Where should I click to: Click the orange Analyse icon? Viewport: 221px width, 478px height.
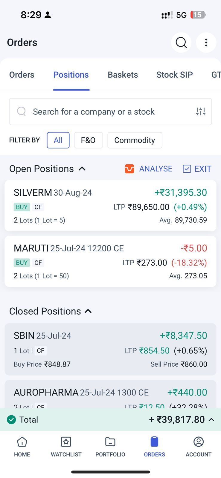coord(129,169)
